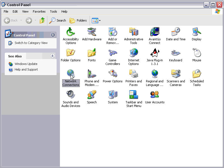Collapse the Control Panel task pane section
Image resolution: width=224 pixels, height=168 pixels.
click(53, 35)
